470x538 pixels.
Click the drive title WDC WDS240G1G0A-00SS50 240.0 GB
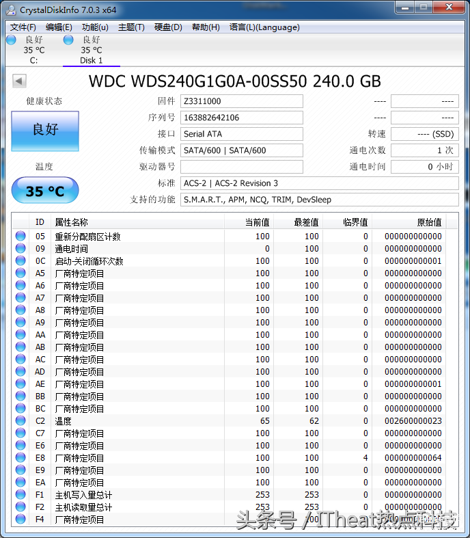point(235,81)
